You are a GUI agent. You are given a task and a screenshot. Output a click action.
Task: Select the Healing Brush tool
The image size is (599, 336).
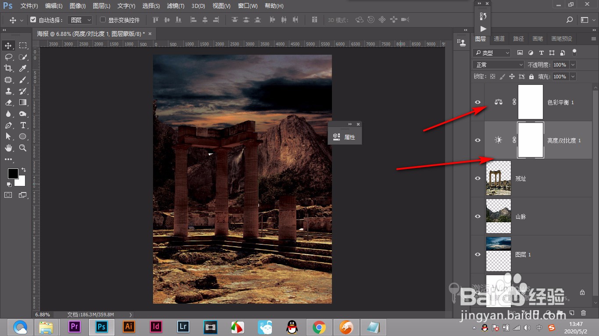[x=8, y=80]
